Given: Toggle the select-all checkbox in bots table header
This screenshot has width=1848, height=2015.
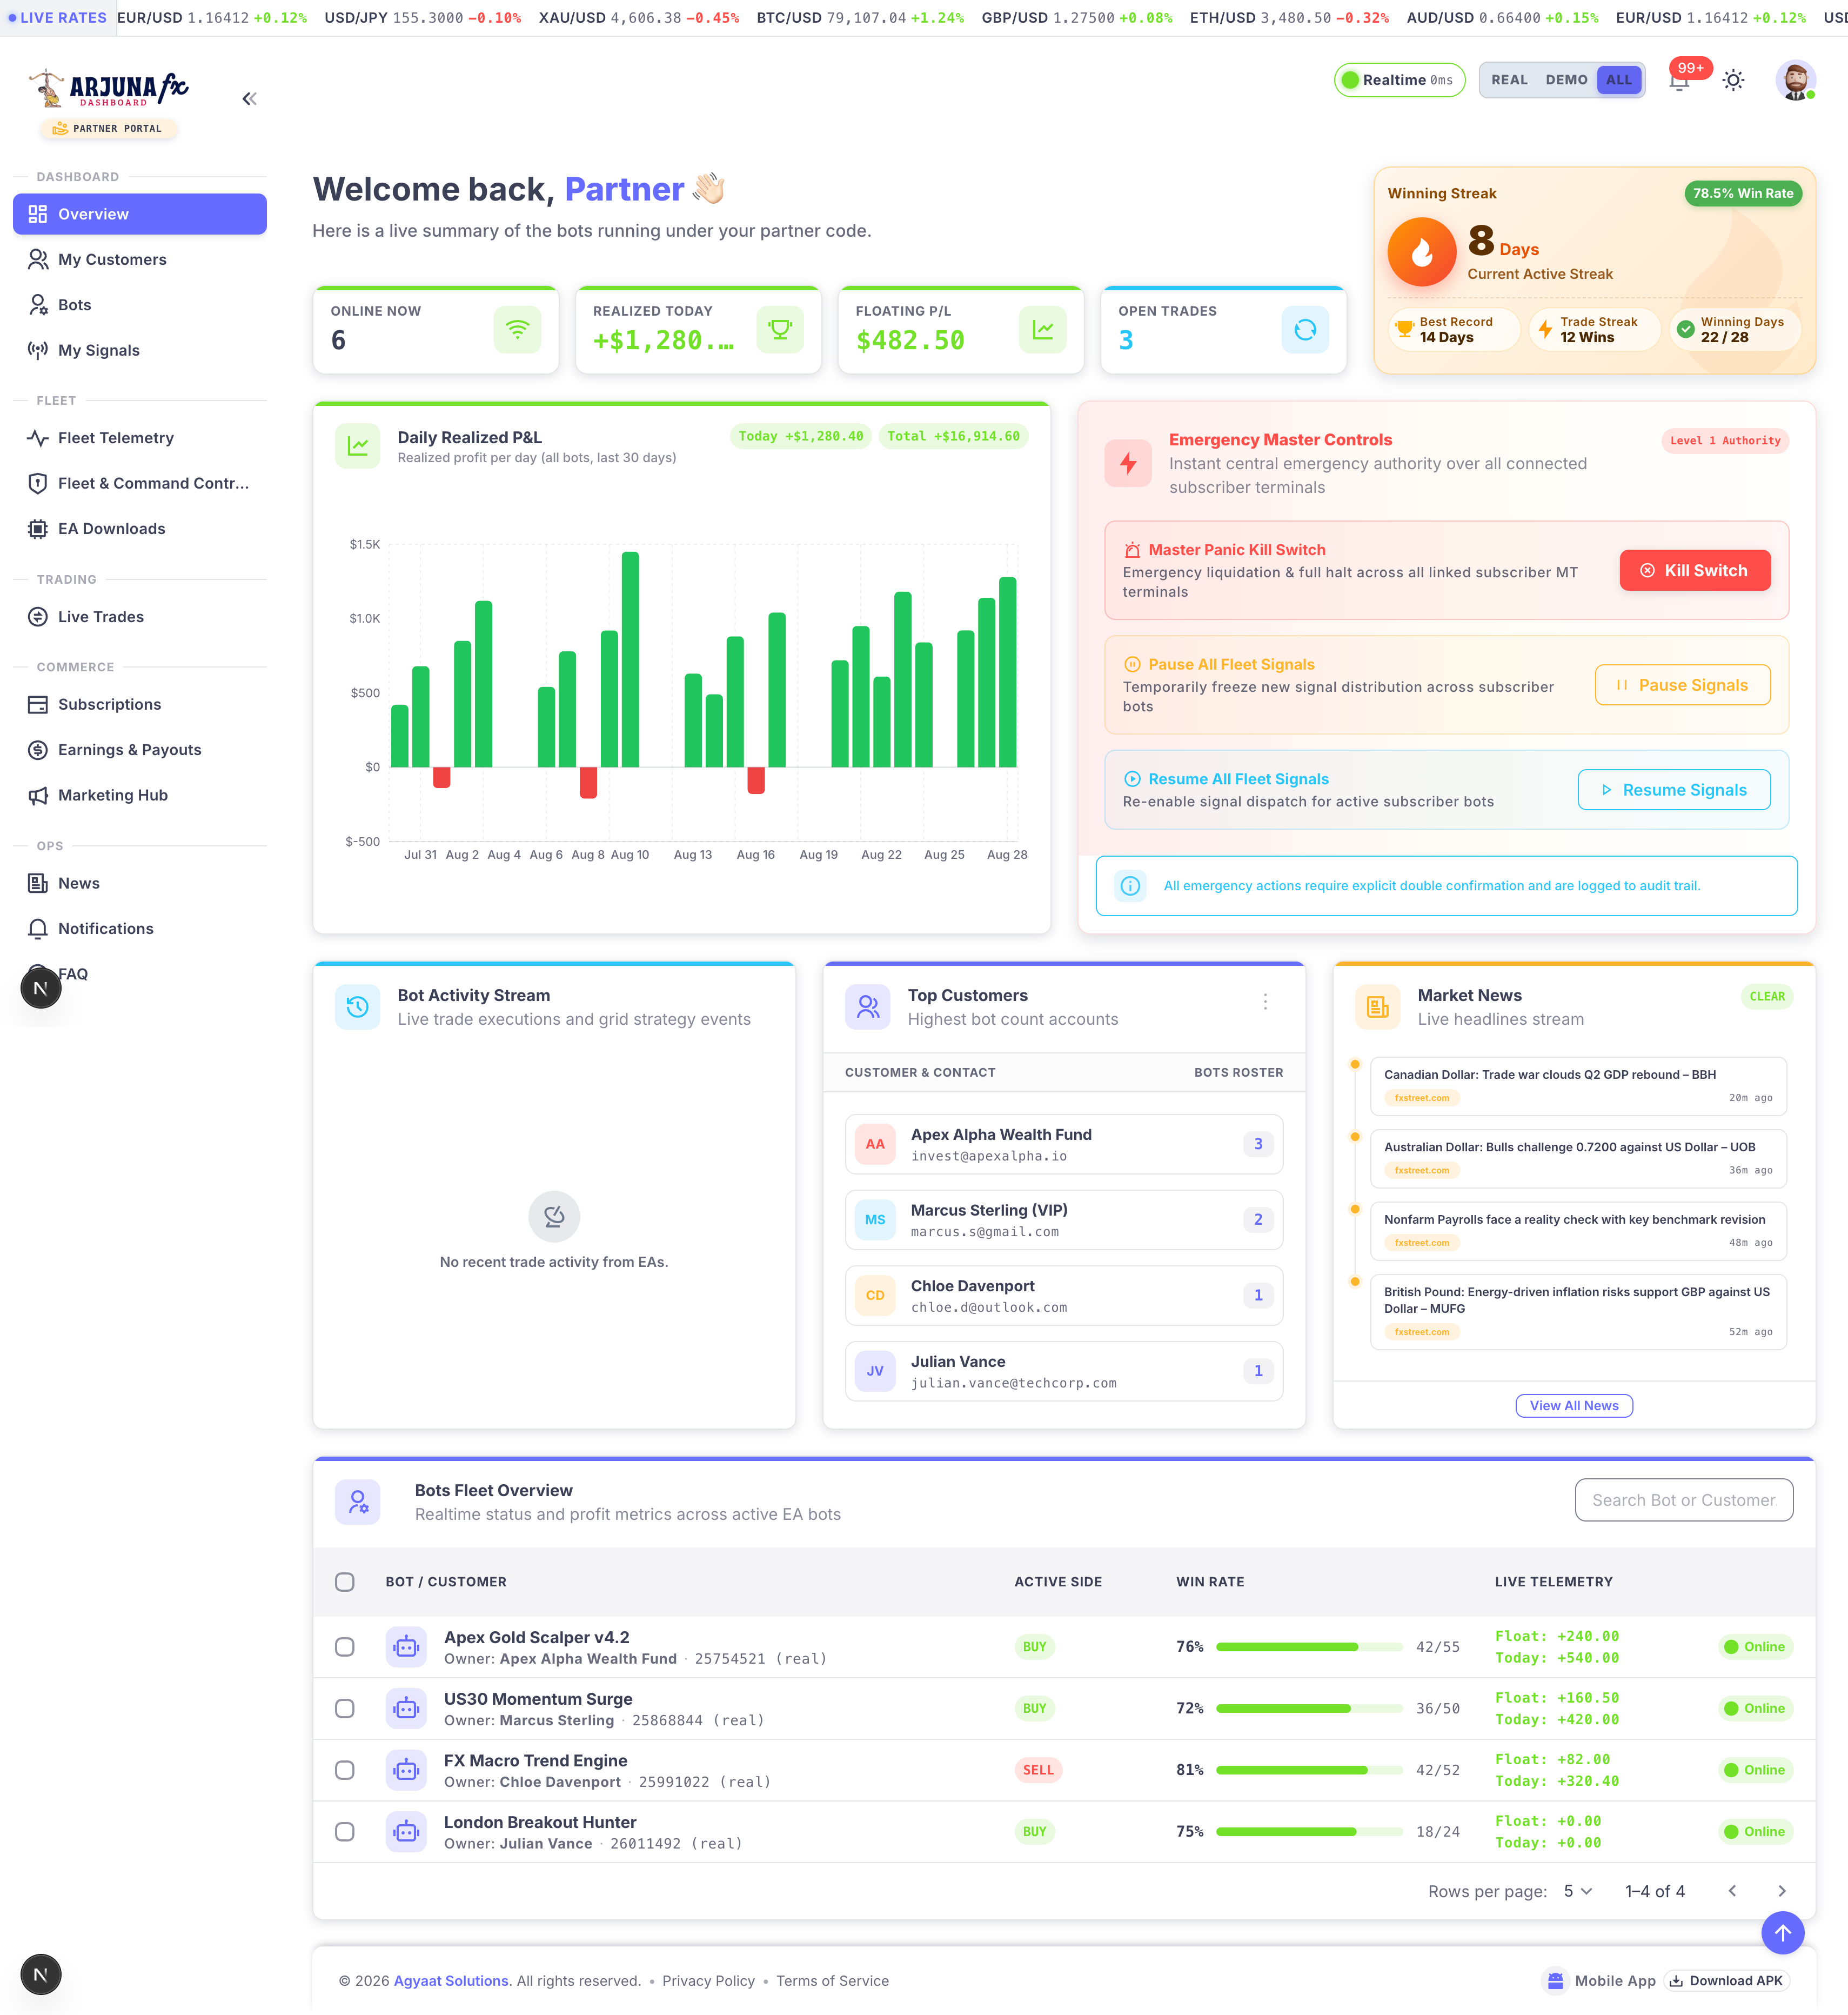Looking at the screenshot, I should click(x=345, y=1582).
